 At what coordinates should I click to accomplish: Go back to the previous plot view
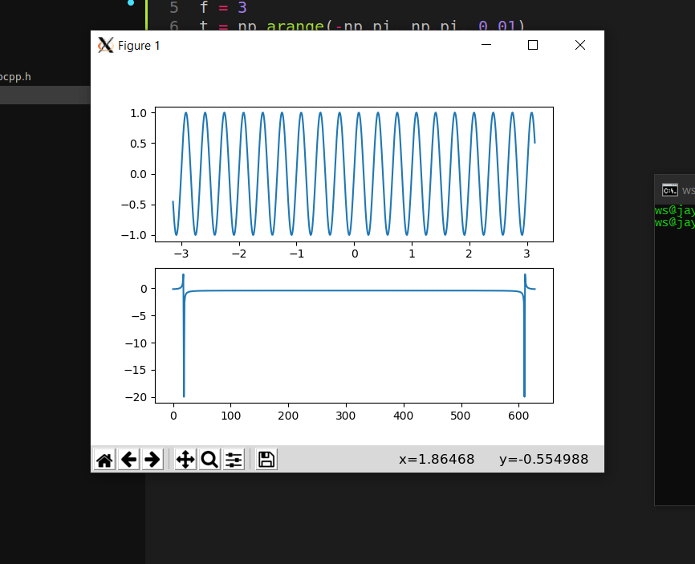pyautogui.click(x=128, y=459)
